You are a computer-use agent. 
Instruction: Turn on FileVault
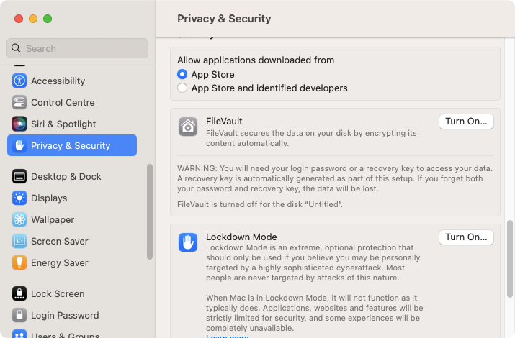(x=466, y=122)
